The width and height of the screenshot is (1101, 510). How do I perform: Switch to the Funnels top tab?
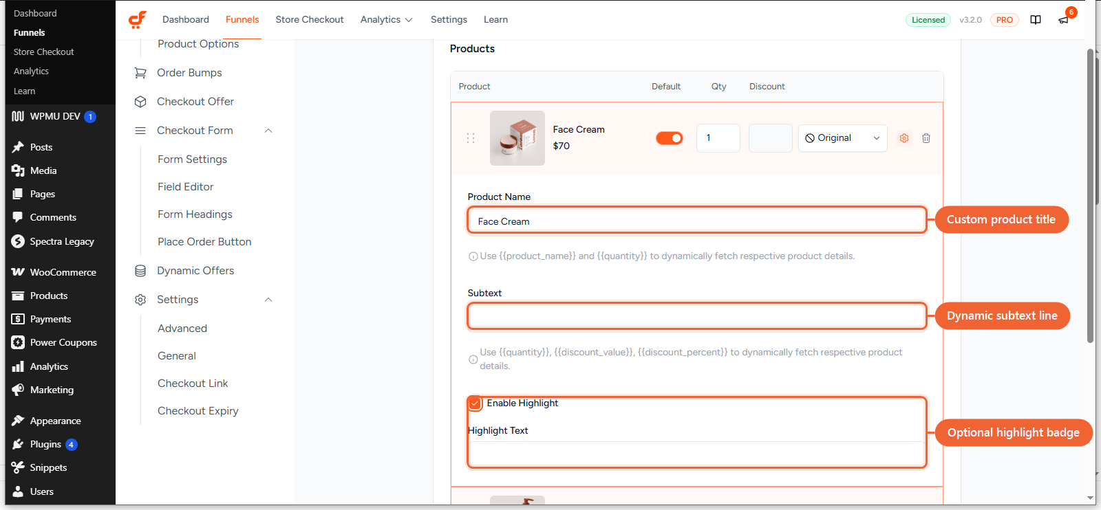pyautogui.click(x=242, y=20)
